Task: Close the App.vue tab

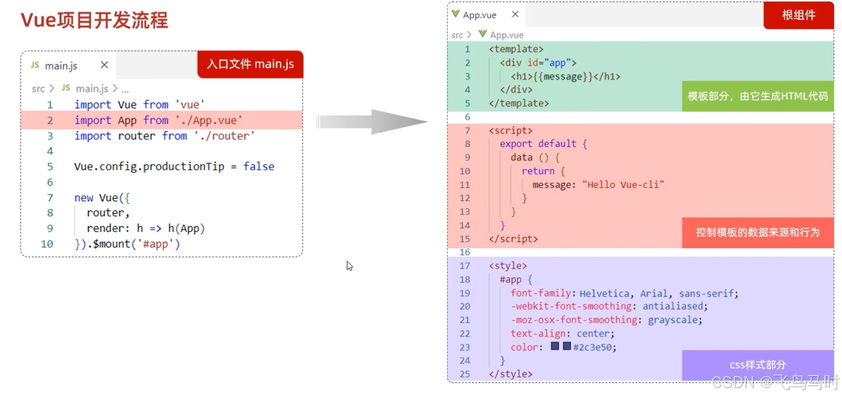Action: pos(515,14)
